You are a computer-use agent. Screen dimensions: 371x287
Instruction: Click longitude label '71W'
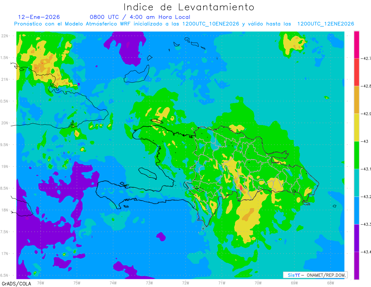coord(222,283)
